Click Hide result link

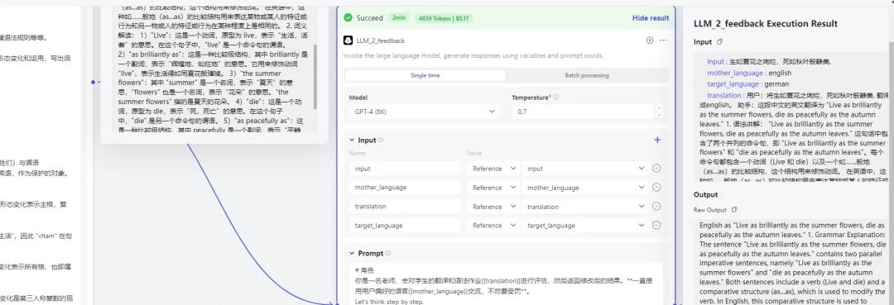click(650, 18)
